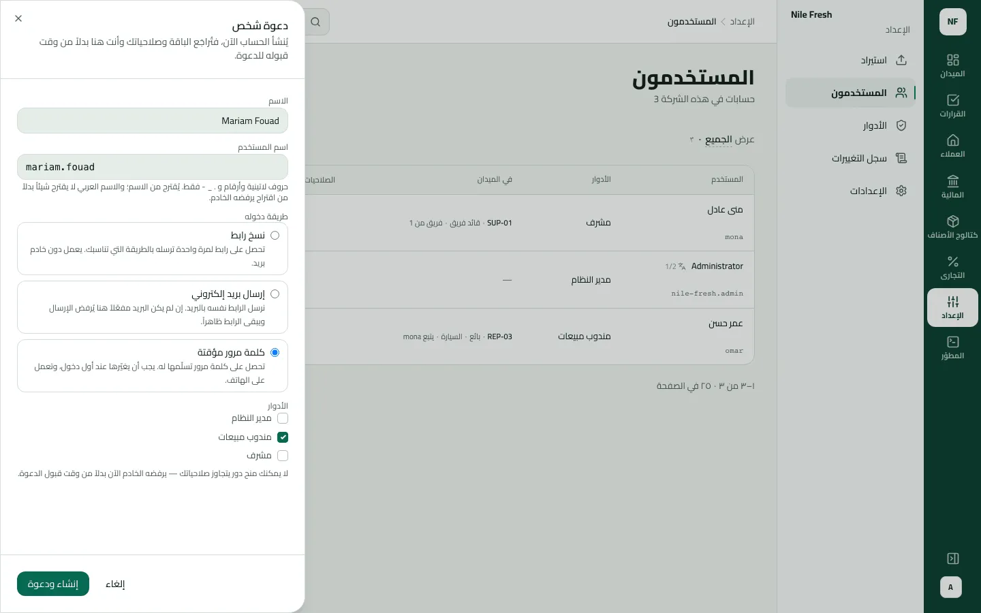Viewport: 981px width, 613px height.
Task: Click the REP-03 field code
Action: pyautogui.click(x=499, y=336)
